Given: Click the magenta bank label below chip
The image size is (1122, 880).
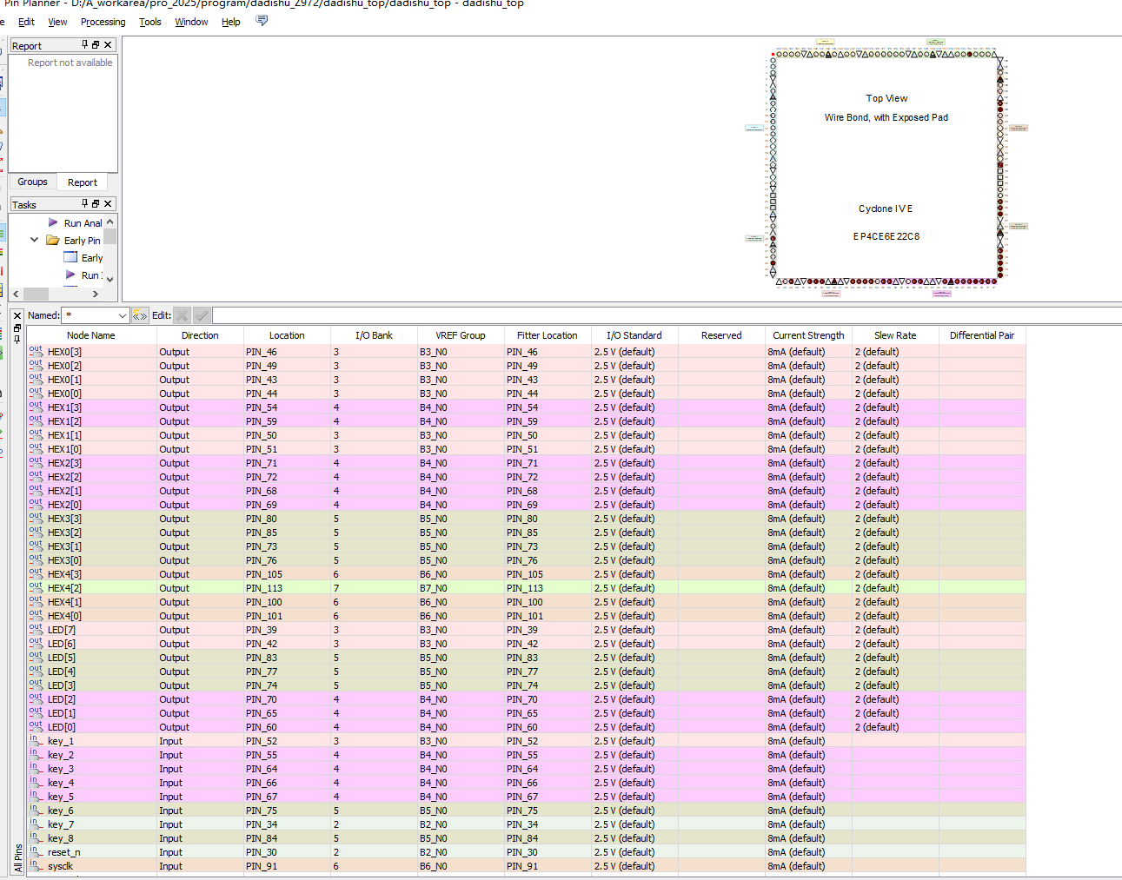Looking at the screenshot, I should (942, 294).
